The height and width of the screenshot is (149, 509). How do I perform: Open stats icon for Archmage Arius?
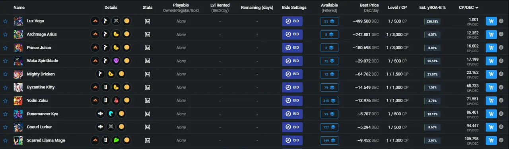pos(148,34)
